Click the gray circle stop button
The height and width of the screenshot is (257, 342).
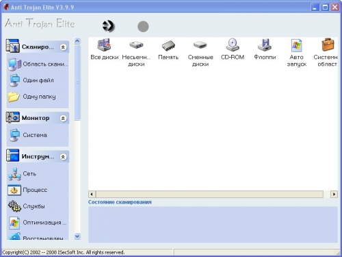pyautogui.click(x=143, y=27)
